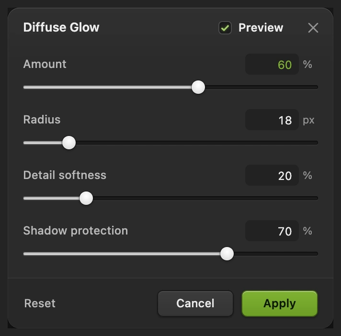Click the Shadow protection slider handle
The width and height of the screenshot is (341, 336).
(227, 254)
